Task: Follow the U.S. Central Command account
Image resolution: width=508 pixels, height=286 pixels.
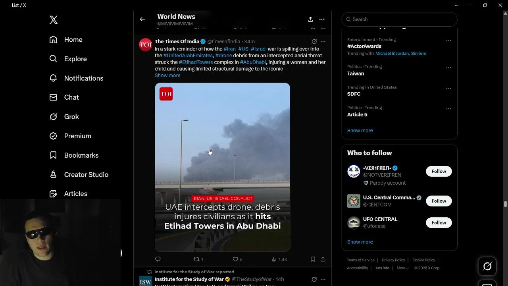Action: (x=439, y=201)
